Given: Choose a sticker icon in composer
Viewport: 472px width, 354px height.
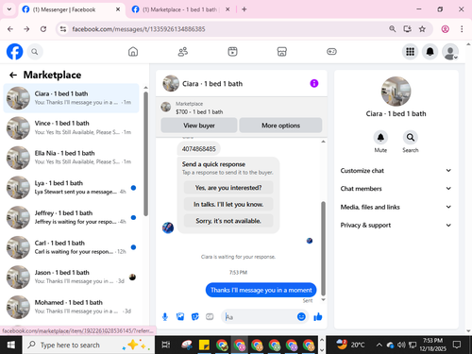Looking at the screenshot, I should [195, 316].
